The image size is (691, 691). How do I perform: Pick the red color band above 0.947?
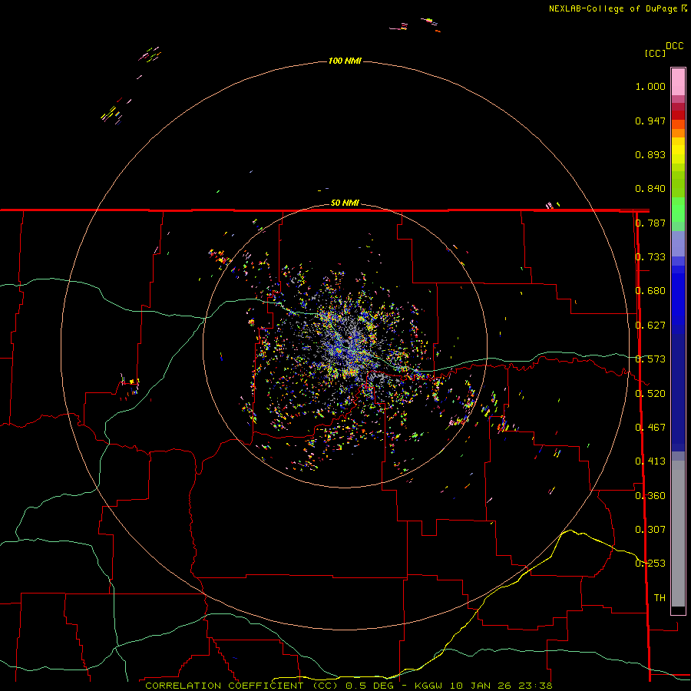[678, 115]
